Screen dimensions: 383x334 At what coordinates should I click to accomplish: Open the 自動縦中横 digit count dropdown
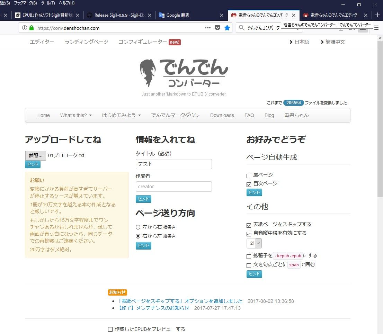tap(254, 243)
